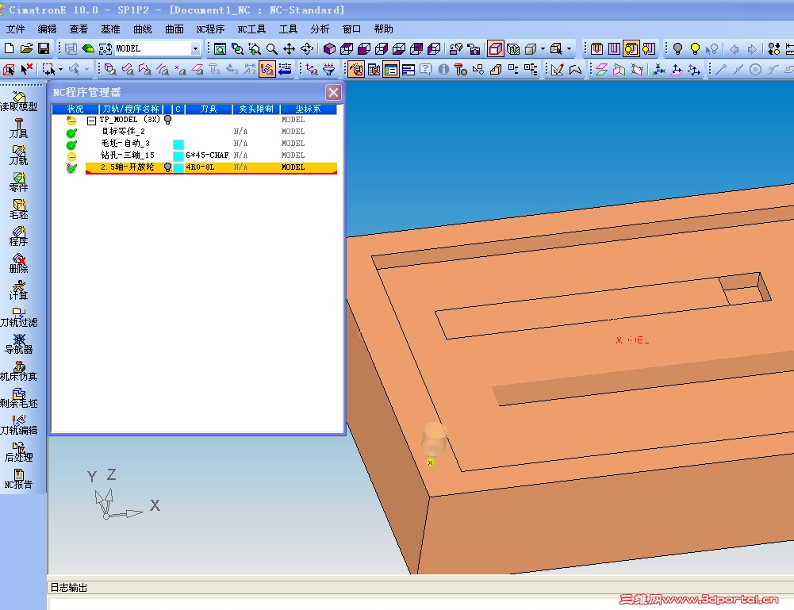
Task: Click the coordinate system UCS axes icon
Action: coord(659,69)
